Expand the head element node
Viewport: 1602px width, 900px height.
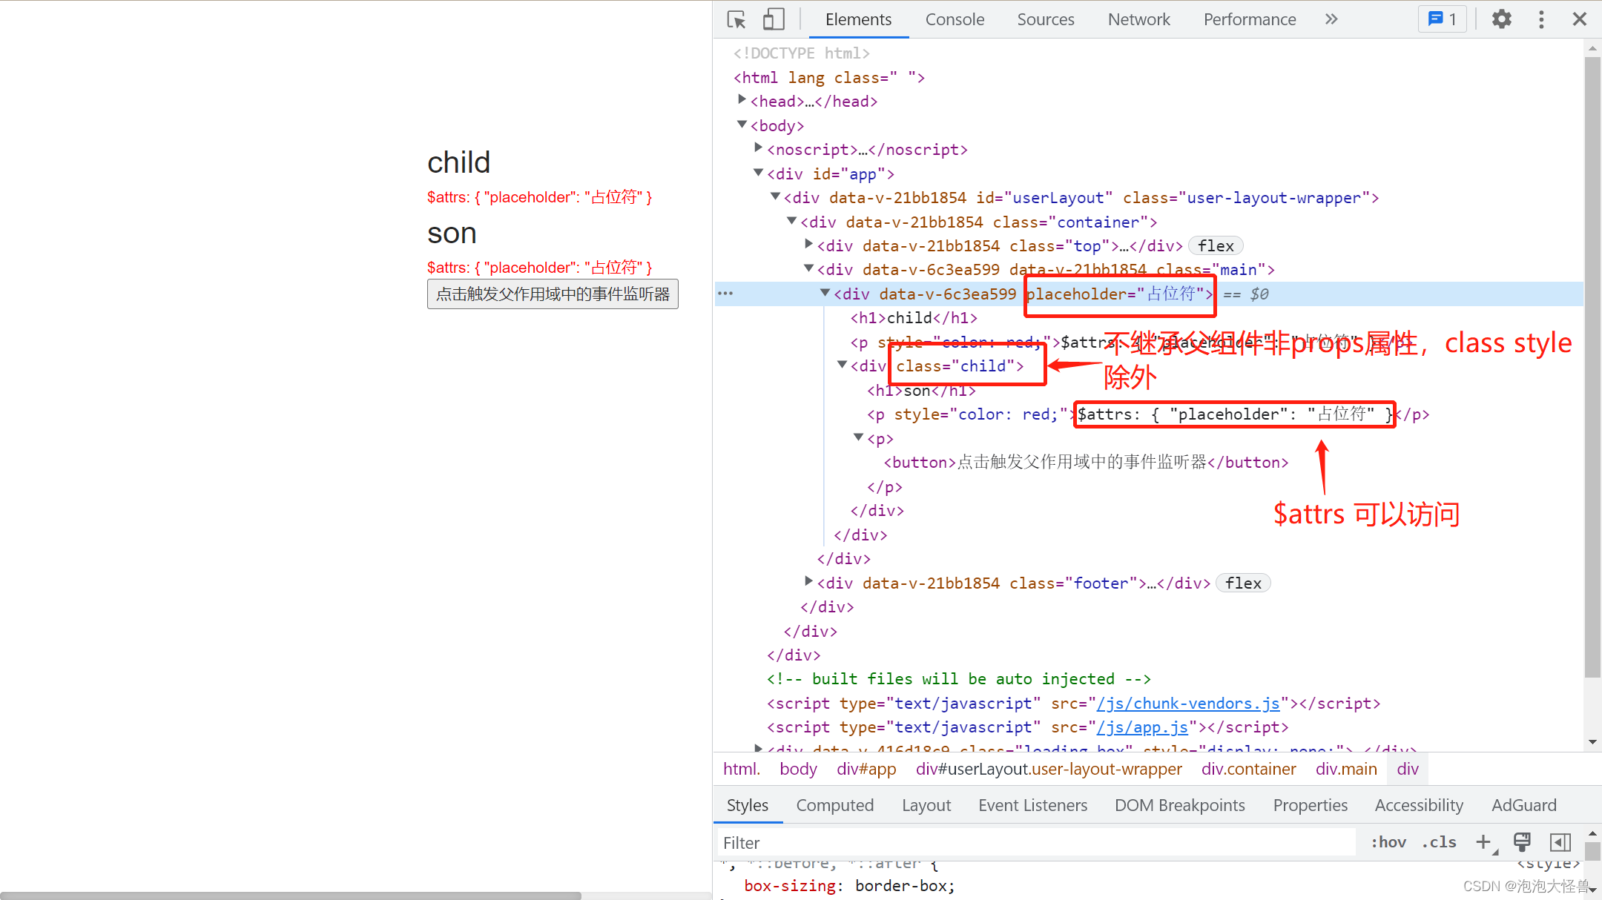tap(742, 100)
